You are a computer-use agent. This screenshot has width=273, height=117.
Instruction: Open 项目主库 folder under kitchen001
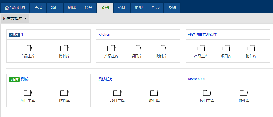207,96
